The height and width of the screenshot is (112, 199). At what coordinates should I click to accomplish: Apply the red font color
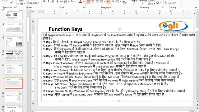(80, 2)
